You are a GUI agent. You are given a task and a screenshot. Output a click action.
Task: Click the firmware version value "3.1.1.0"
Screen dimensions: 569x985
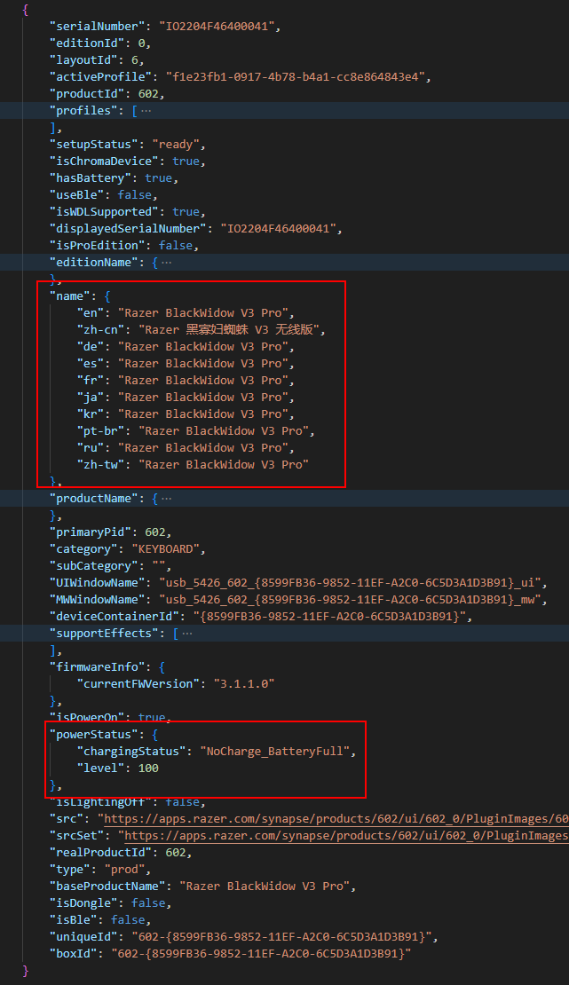pyautogui.click(x=244, y=683)
